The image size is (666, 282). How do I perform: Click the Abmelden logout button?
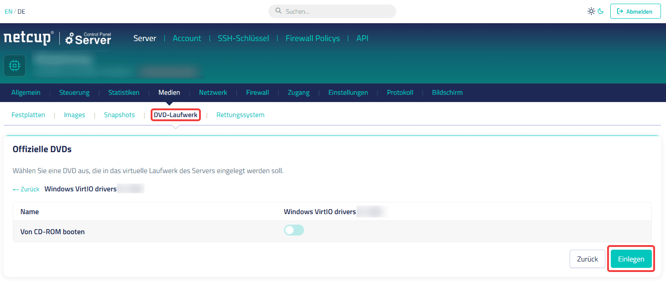(x=635, y=11)
